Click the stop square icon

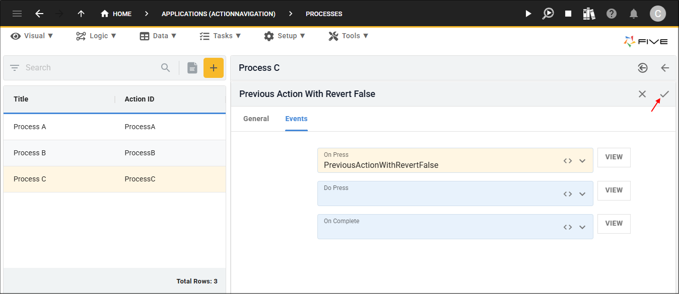click(568, 14)
